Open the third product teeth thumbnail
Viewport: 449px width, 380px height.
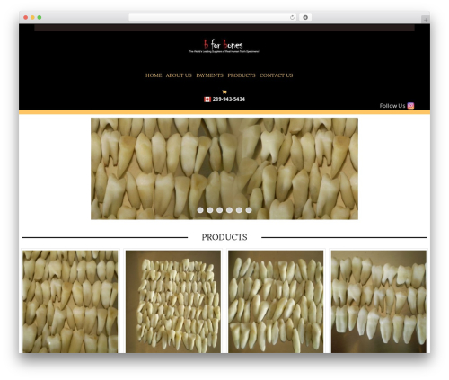pos(276,302)
